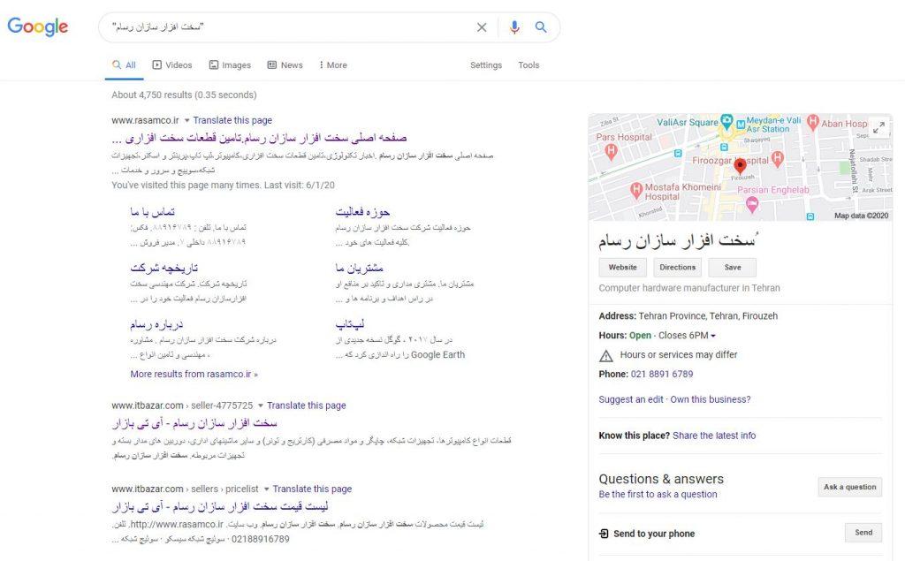The height and width of the screenshot is (561, 905).
Task: Click the Ask a question button
Action: tap(849, 487)
